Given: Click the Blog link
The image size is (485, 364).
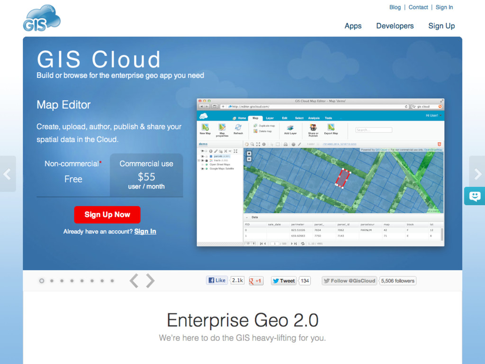Looking at the screenshot, I should point(395,7).
